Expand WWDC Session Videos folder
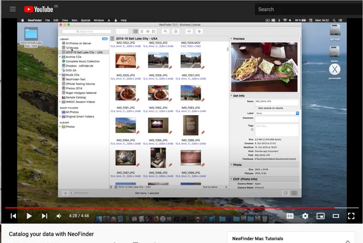The width and height of the screenshot is (363, 243). 60,102
